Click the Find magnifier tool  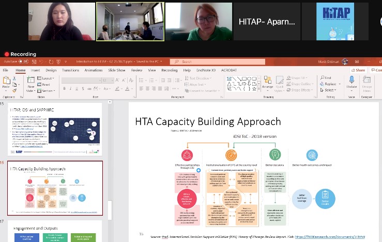(x=326, y=78)
